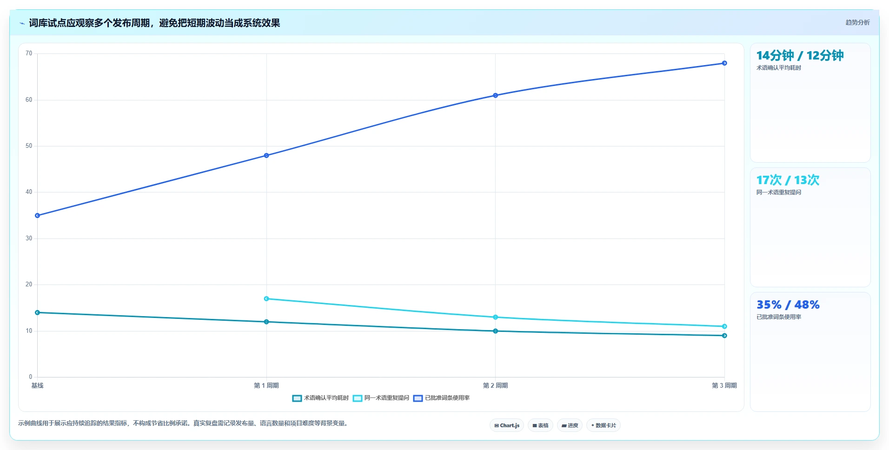Select the Chart.js tag chip
Image resolution: width=889 pixels, height=450 pixels.
(x=507, y=425)
